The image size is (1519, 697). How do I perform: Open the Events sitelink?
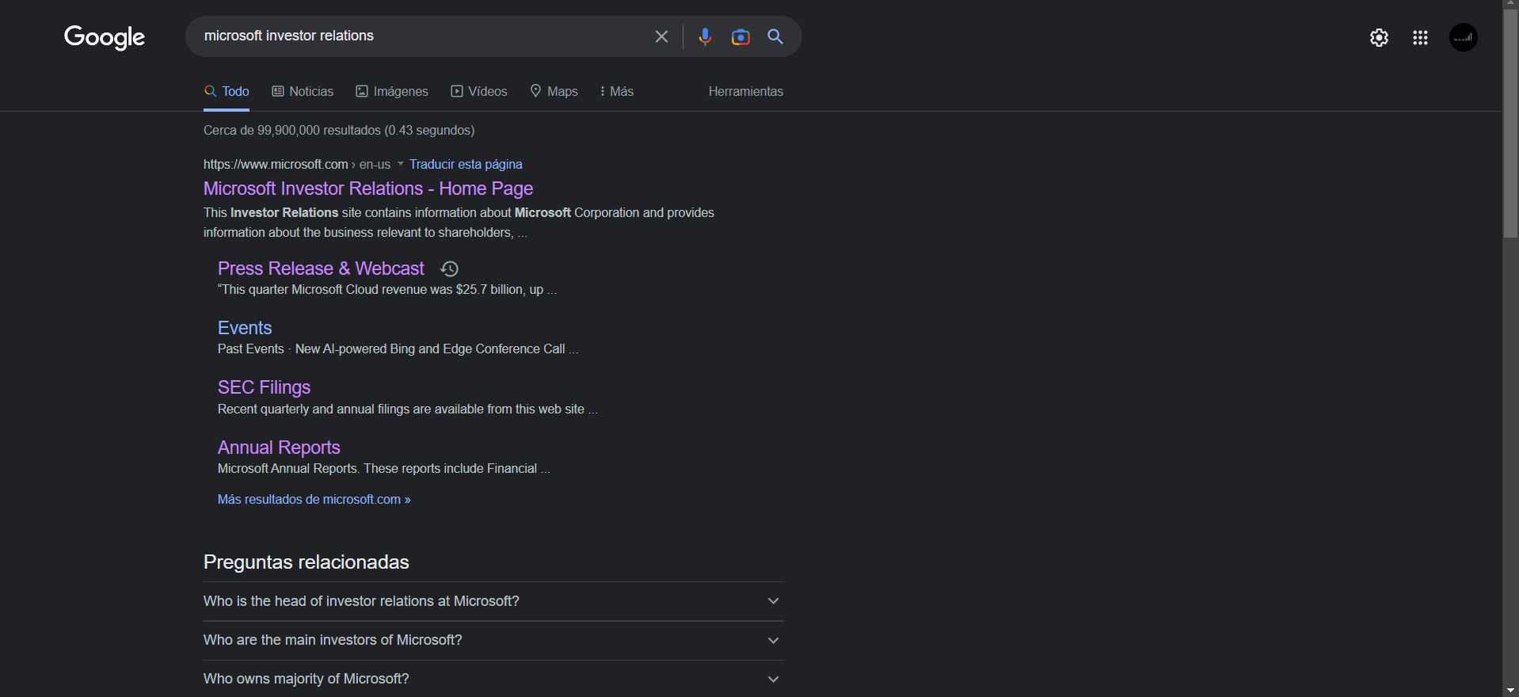tap(245, 328)
